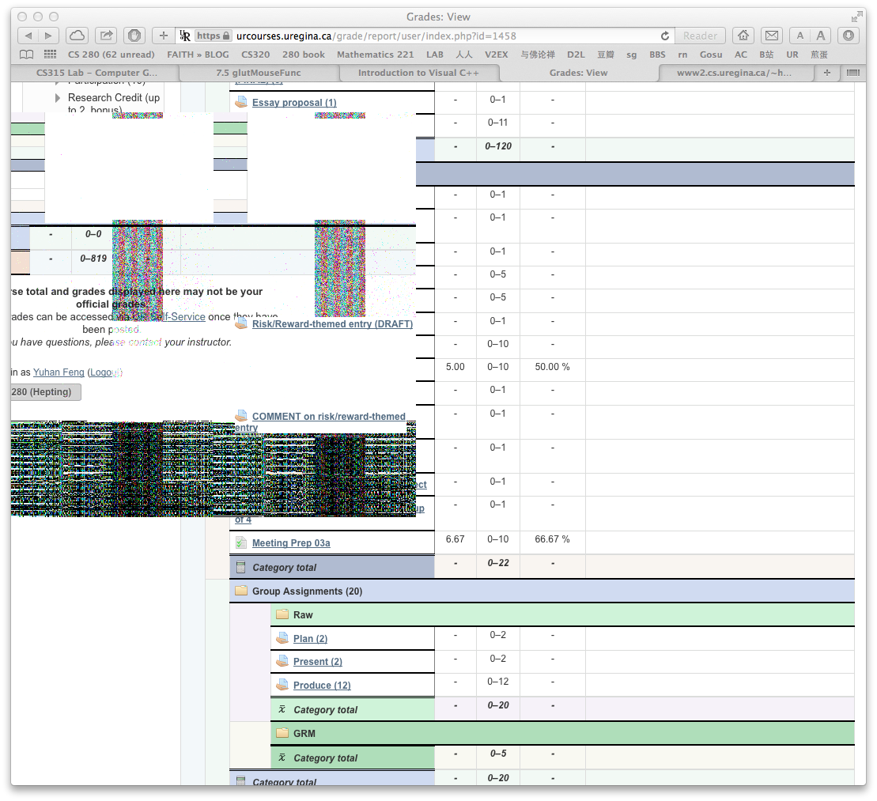The height and width of the screenshot is (801, 877).
Task: Switch to the 7.5 glutMouseFunc tab
Action: (258, 73)
